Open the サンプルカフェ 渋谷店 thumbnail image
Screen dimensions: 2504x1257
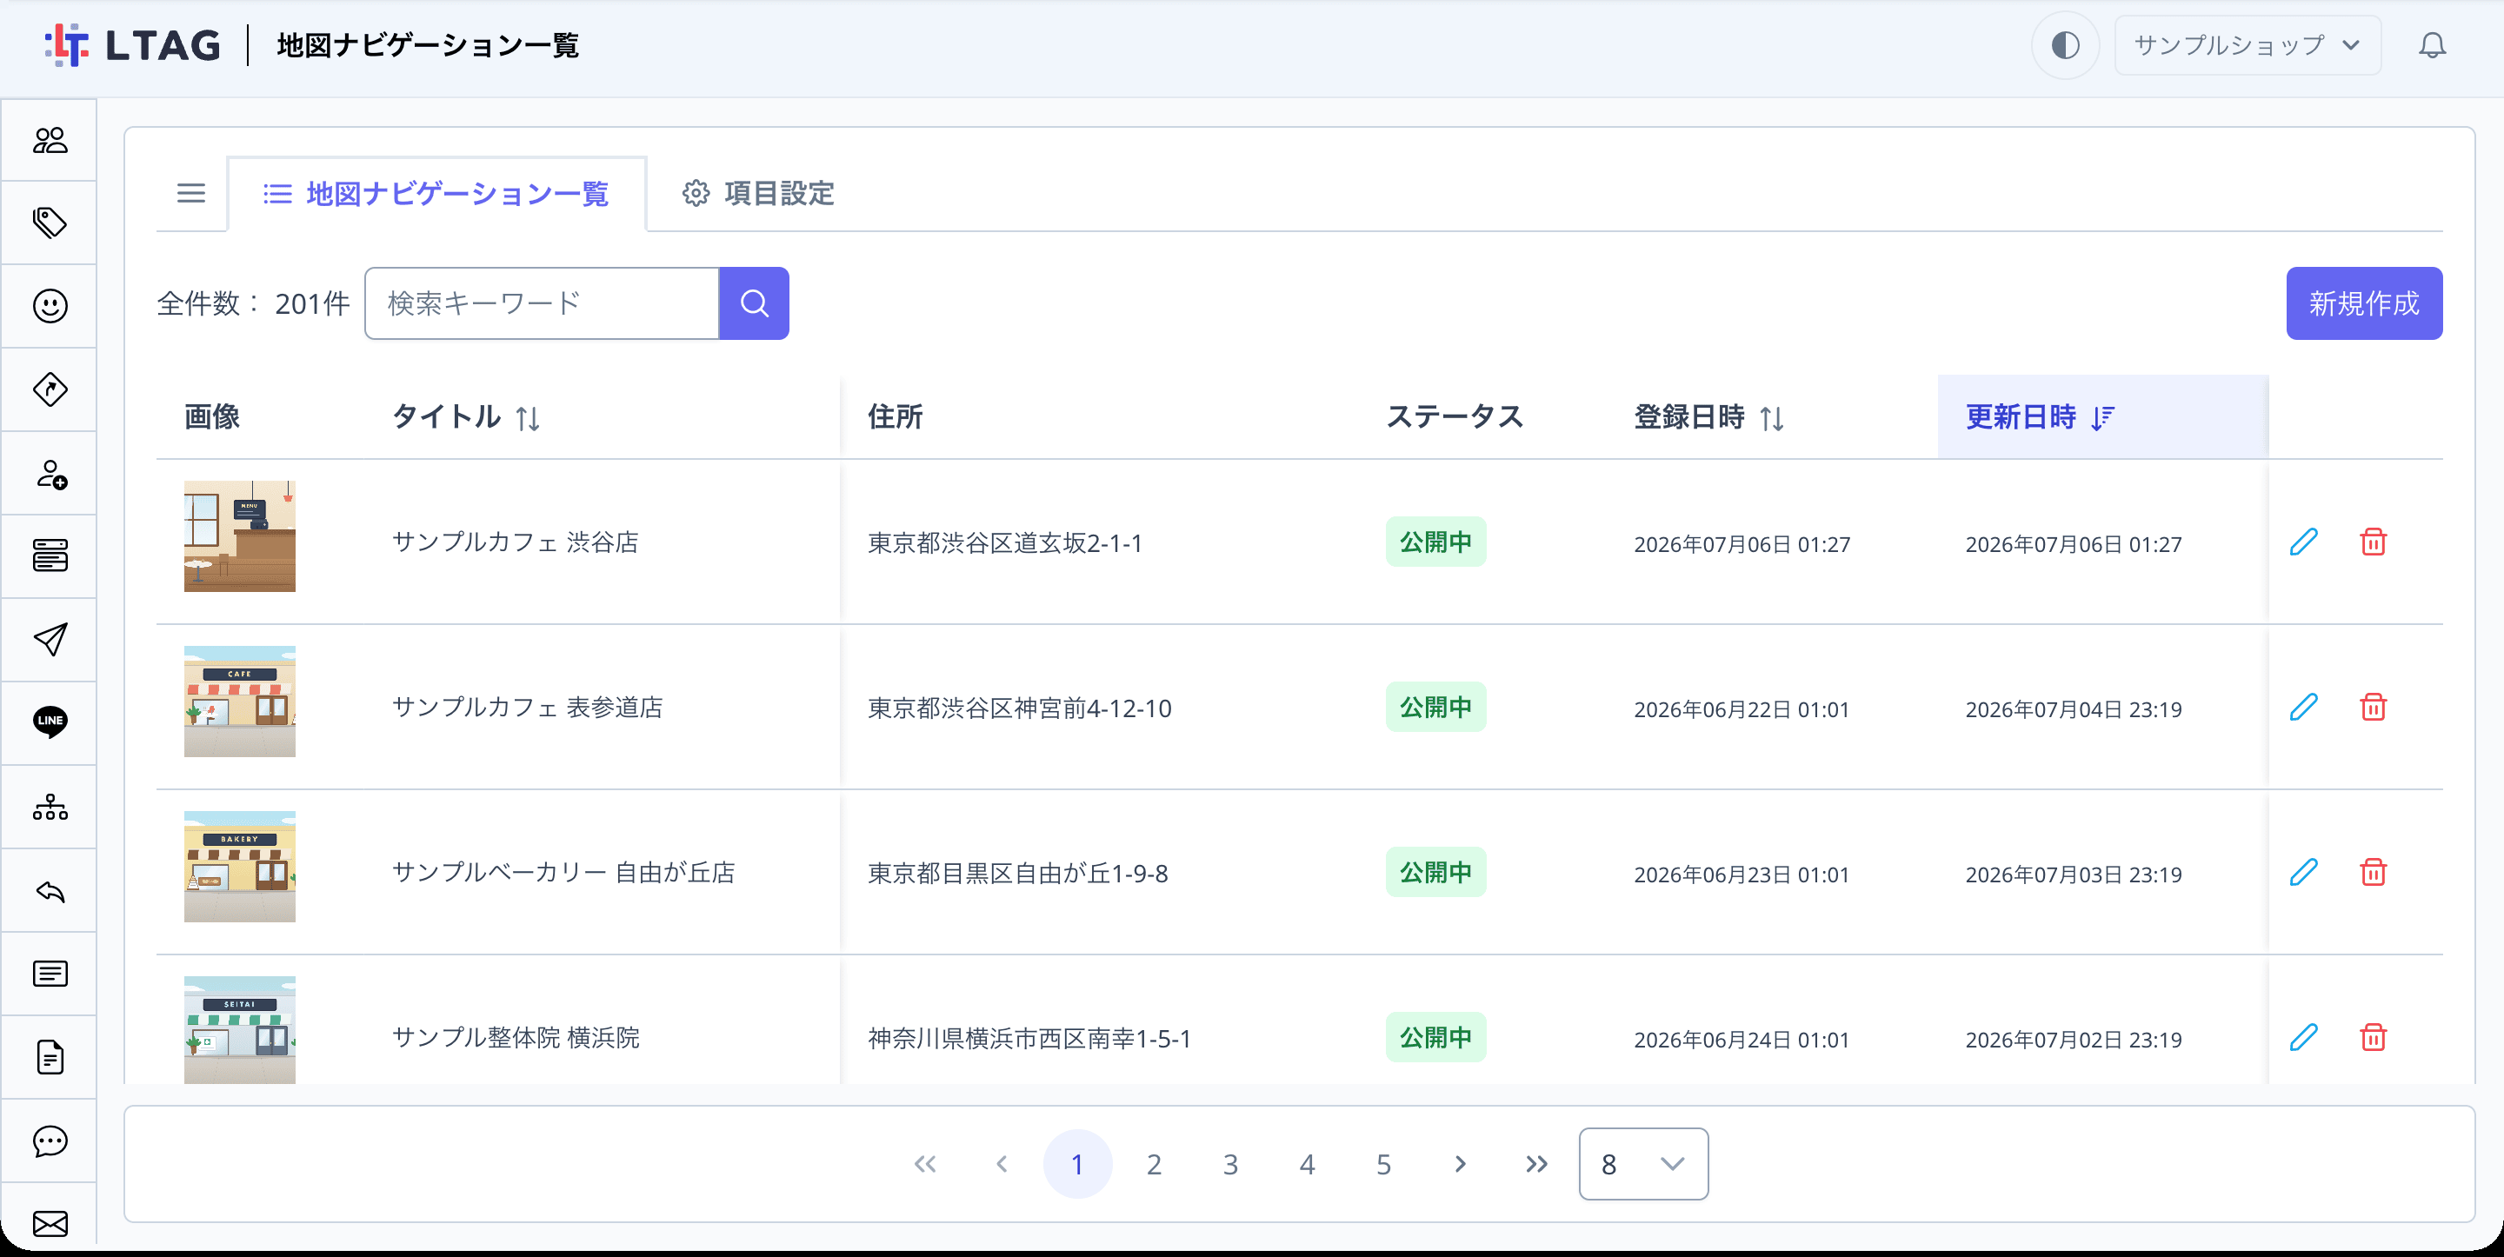[240, 535]
